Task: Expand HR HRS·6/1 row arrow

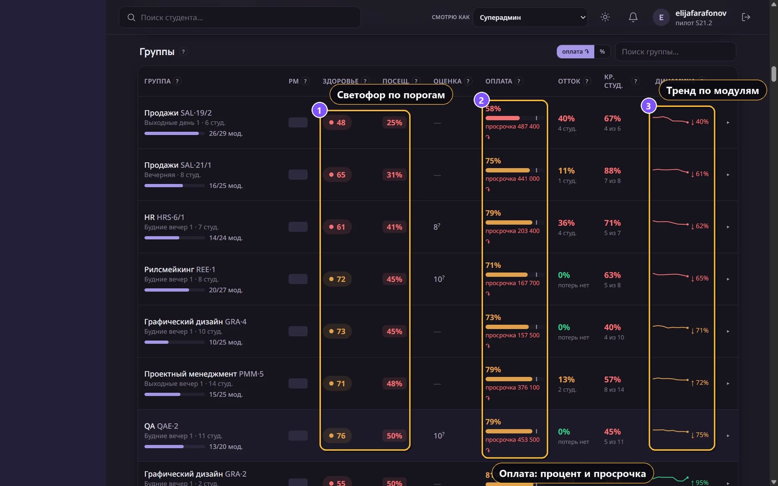Action: (x=728, y=227)
